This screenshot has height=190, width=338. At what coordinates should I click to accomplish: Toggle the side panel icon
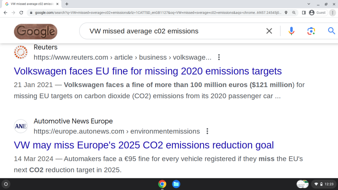click(x=304, y=13)
